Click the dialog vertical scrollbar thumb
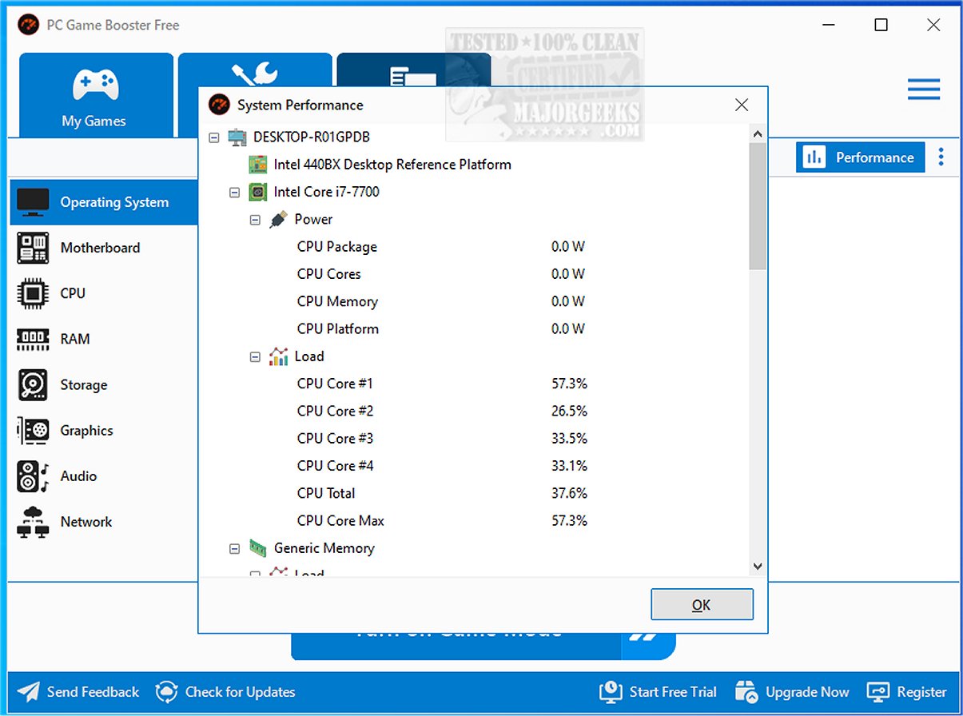The height and width of the screenshot is (716, 963). click(x=758, y=206)
